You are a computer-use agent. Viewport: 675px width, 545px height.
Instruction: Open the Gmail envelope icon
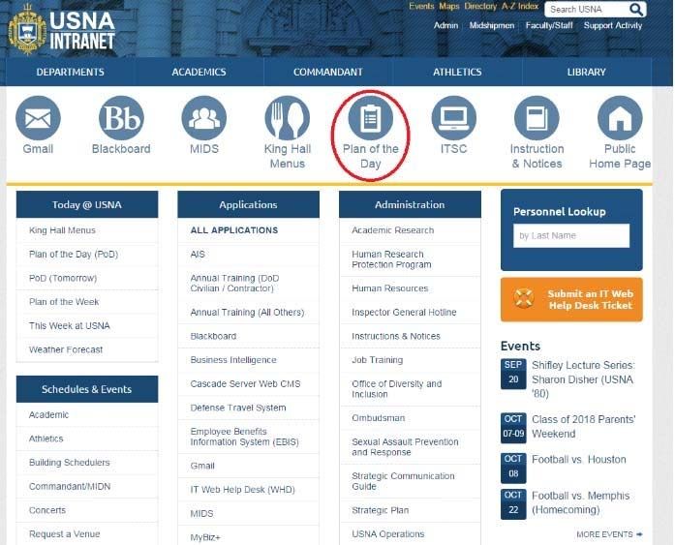(x=38, y=118)
